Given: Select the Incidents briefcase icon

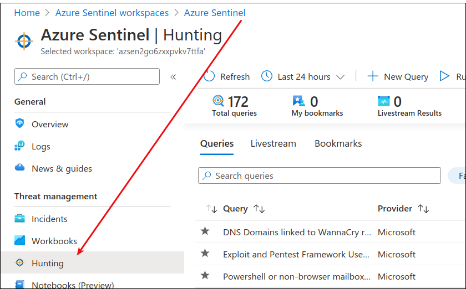Looking at the screenshot, I should pos(20,219).
